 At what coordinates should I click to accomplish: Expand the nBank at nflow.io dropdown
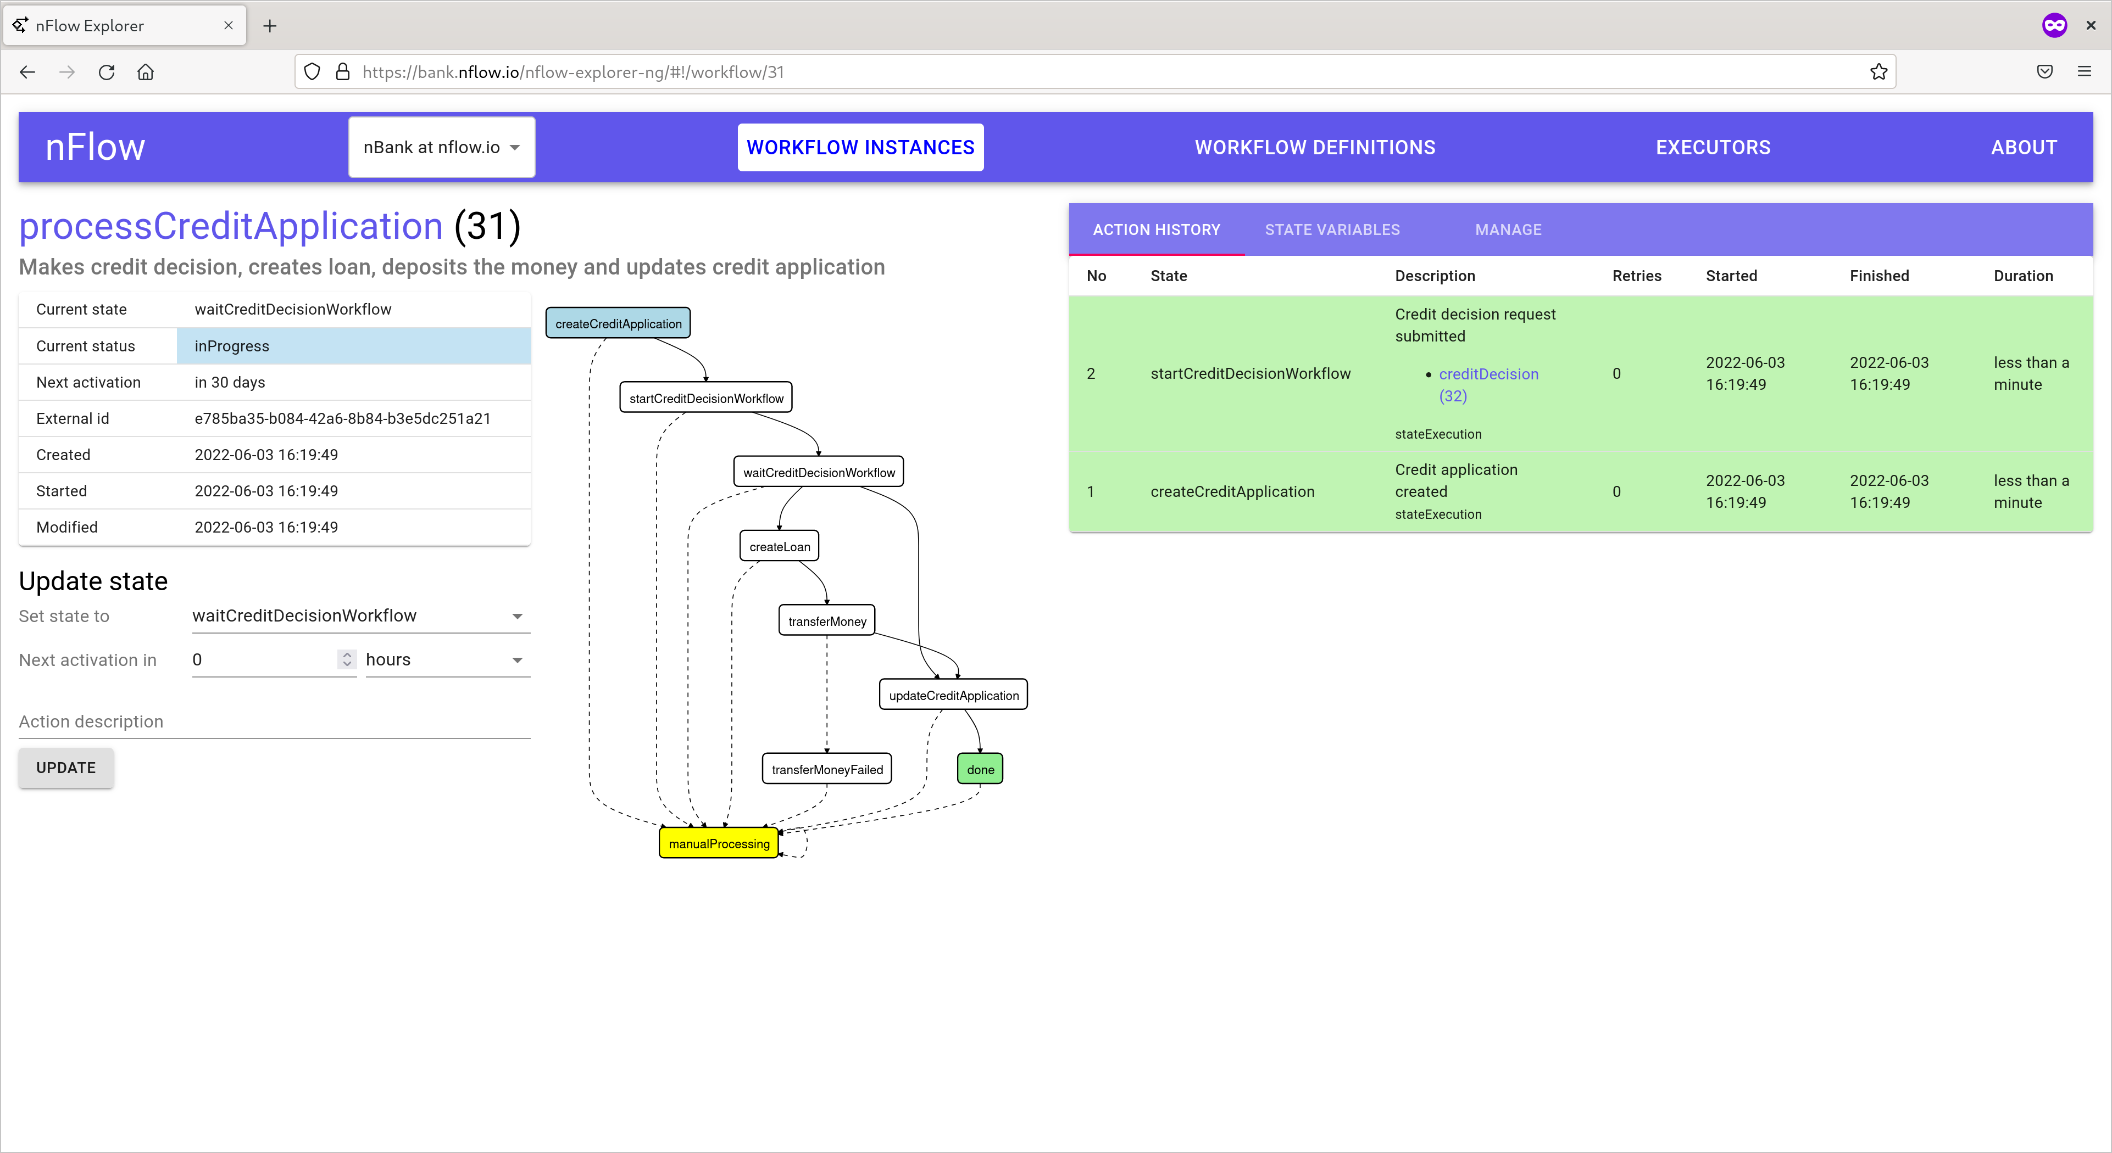[441, 148]
